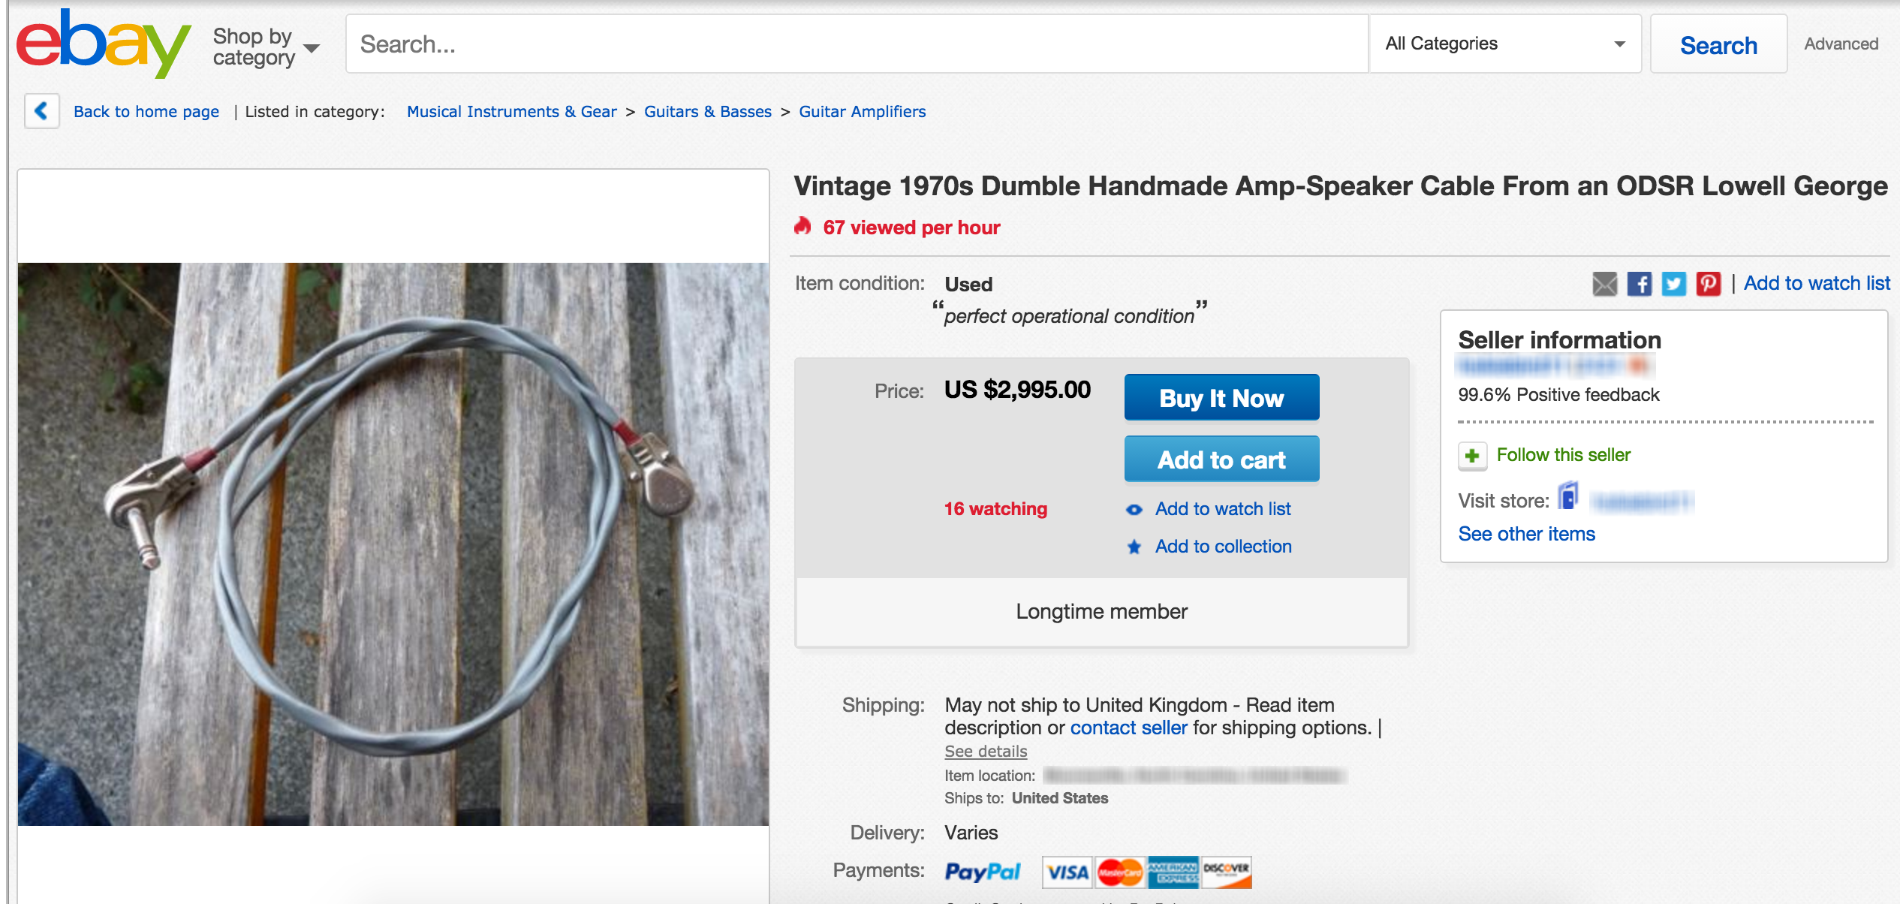1900x904 pixels.
Task: Click the seller store icon
Action: (1568, 498)
